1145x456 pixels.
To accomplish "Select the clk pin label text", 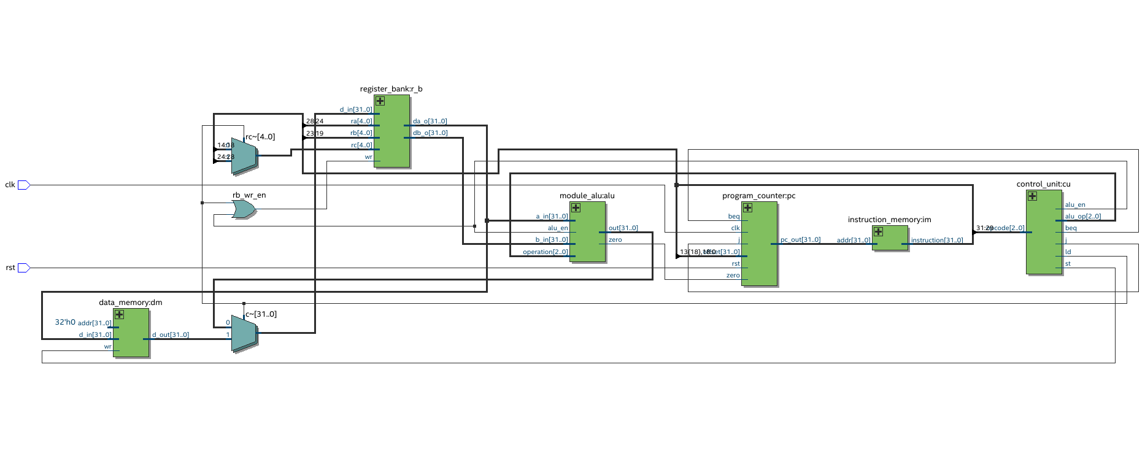I will 10,185.
